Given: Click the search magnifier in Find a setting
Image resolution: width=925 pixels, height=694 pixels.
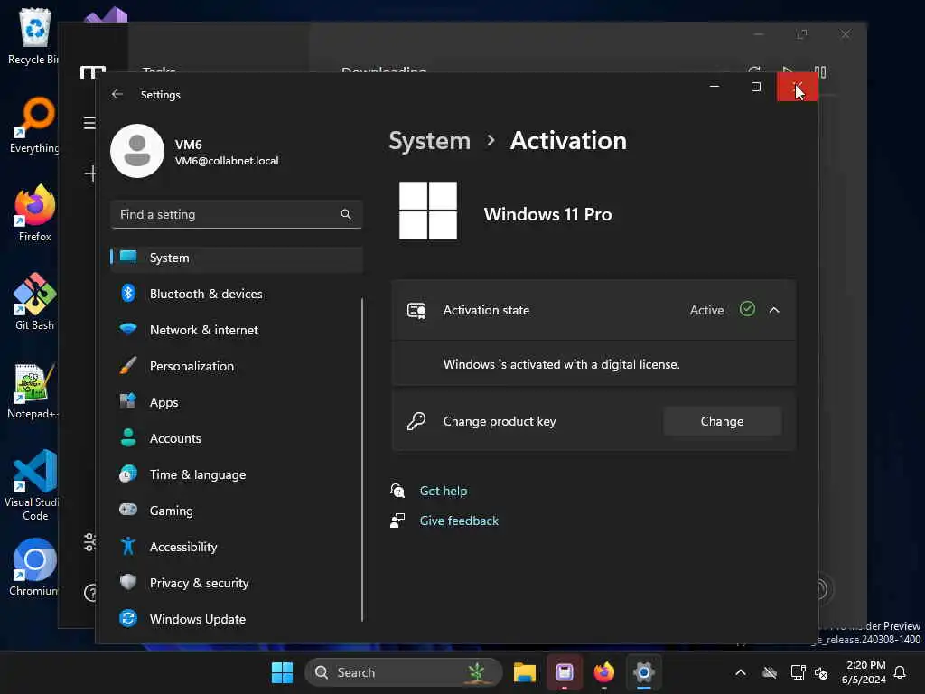Looking at the screenshot, I should (x=346, y=214).
